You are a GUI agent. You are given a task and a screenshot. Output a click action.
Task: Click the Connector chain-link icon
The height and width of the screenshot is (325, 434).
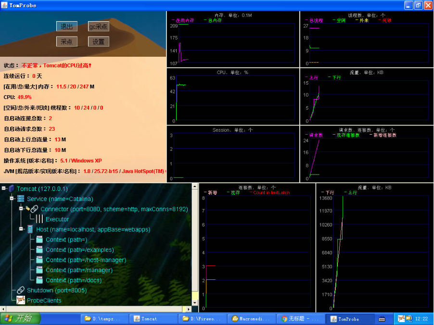coord(34,209)
